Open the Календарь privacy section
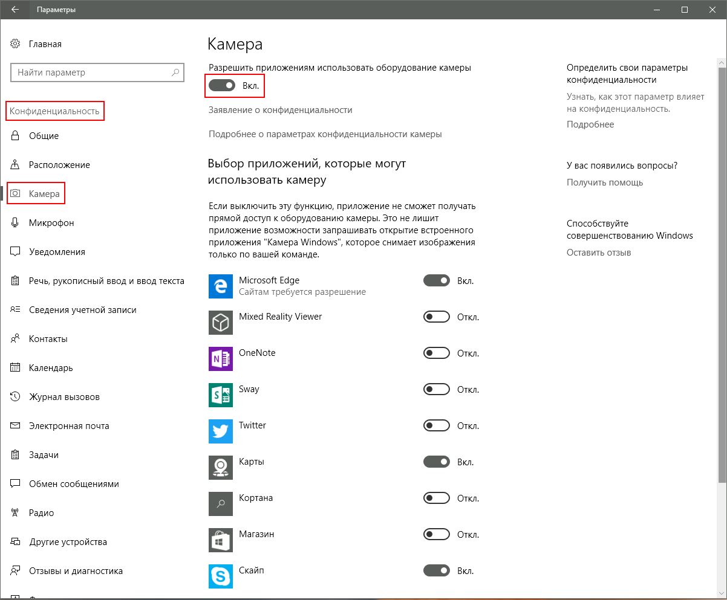The width and height of the screenshot is (727, 600). (51, 368)
